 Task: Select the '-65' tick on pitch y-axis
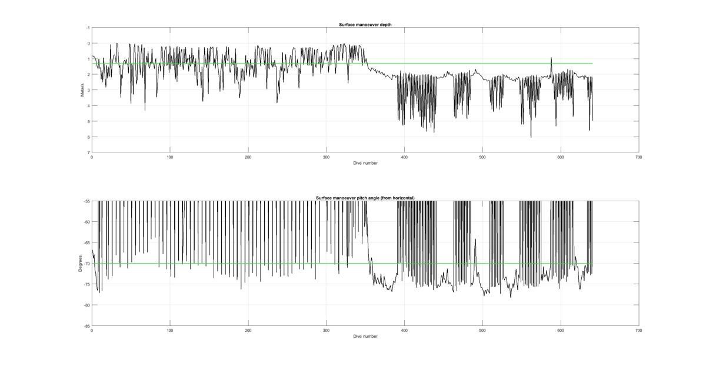click(x=86, y=242)
